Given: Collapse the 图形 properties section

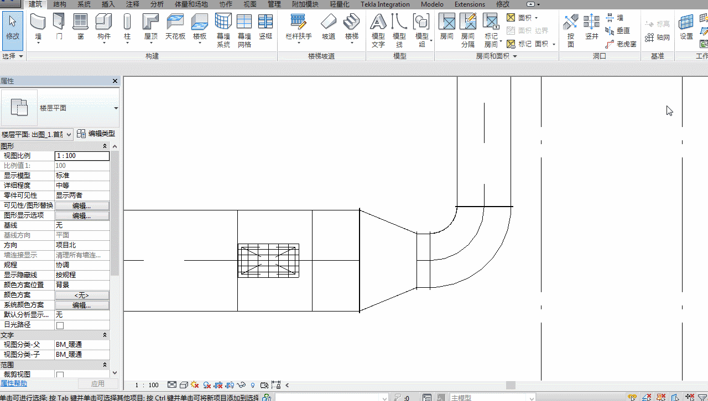Looking at the screenshot, I should click(x=105, y=146).
